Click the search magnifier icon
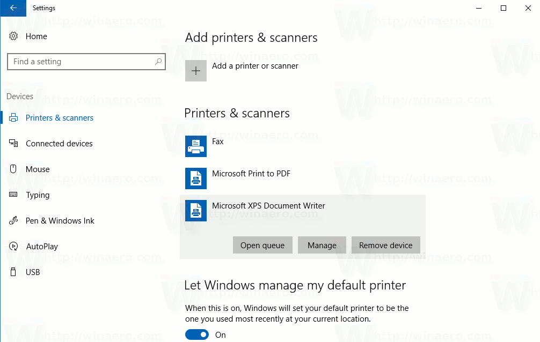Viewport: 540px width, 342px height. click(158, 62)
